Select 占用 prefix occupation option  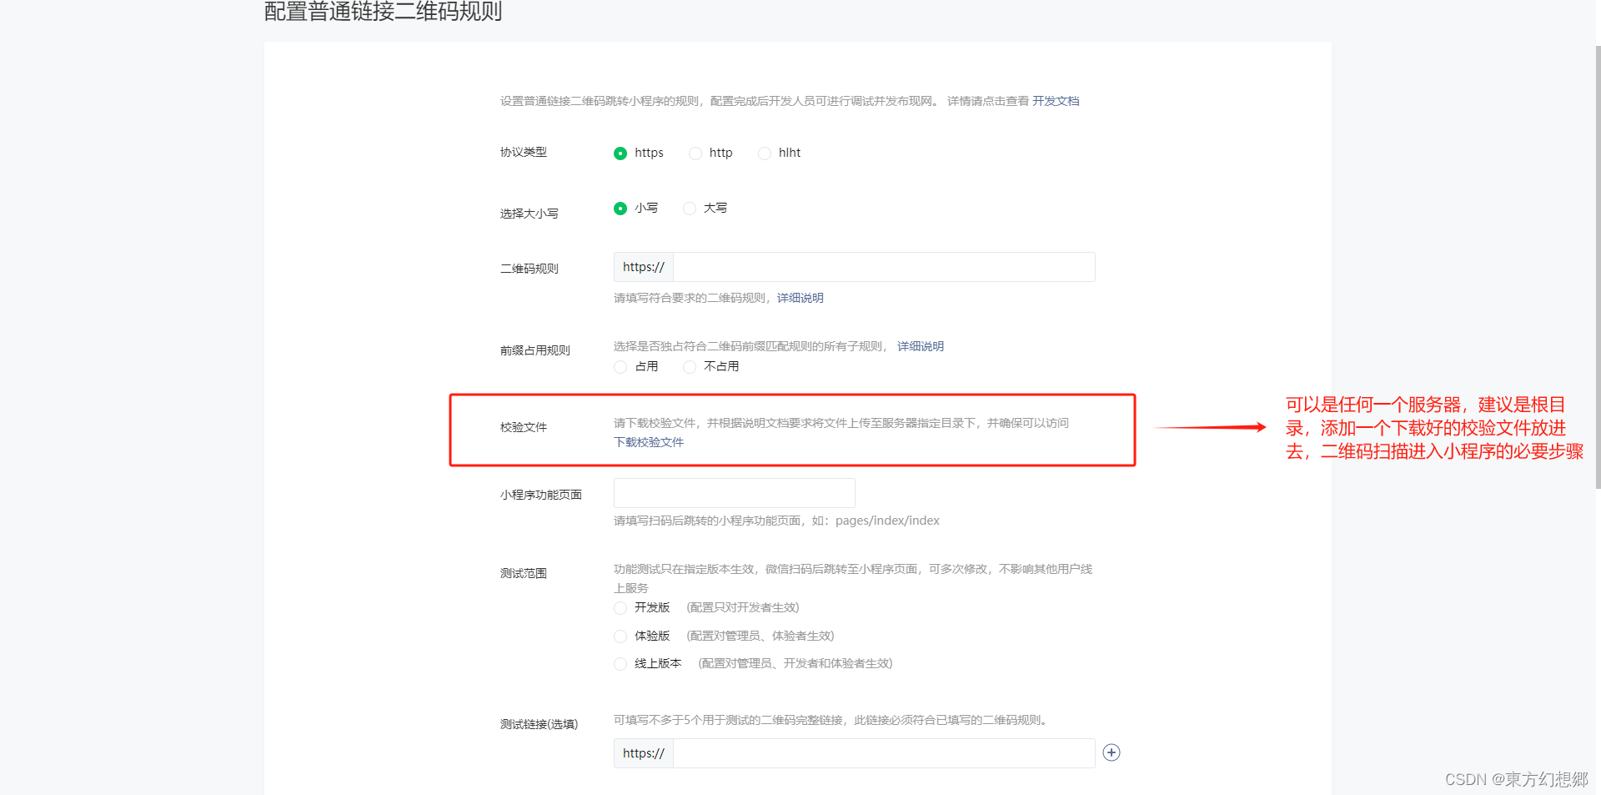pyautogui.click(x=620, y=367)
